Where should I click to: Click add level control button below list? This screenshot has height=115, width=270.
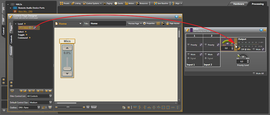point(23,91)
